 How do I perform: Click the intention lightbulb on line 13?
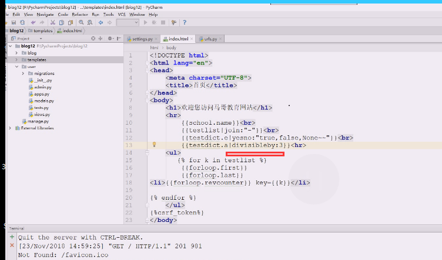tap(154, 144)
